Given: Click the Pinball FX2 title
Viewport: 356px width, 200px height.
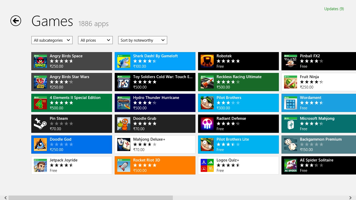Looking at the screenshot, I should (310, 56).
